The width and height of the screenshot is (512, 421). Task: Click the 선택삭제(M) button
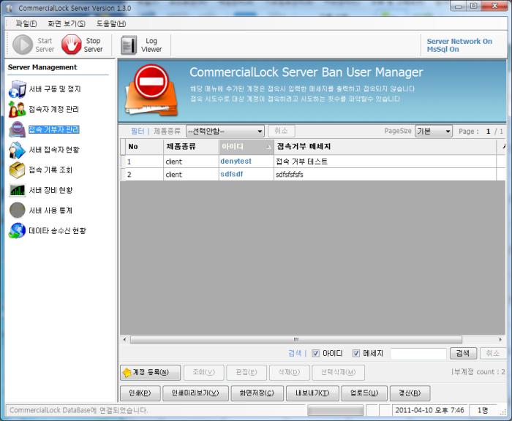(x=338, y=372)
